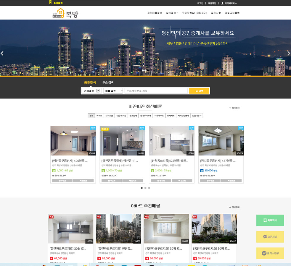The width and height of the screenshot is (291, 266).
Task: Select the second carousel dot under 최신매물 listings
Action: (145, 188)
